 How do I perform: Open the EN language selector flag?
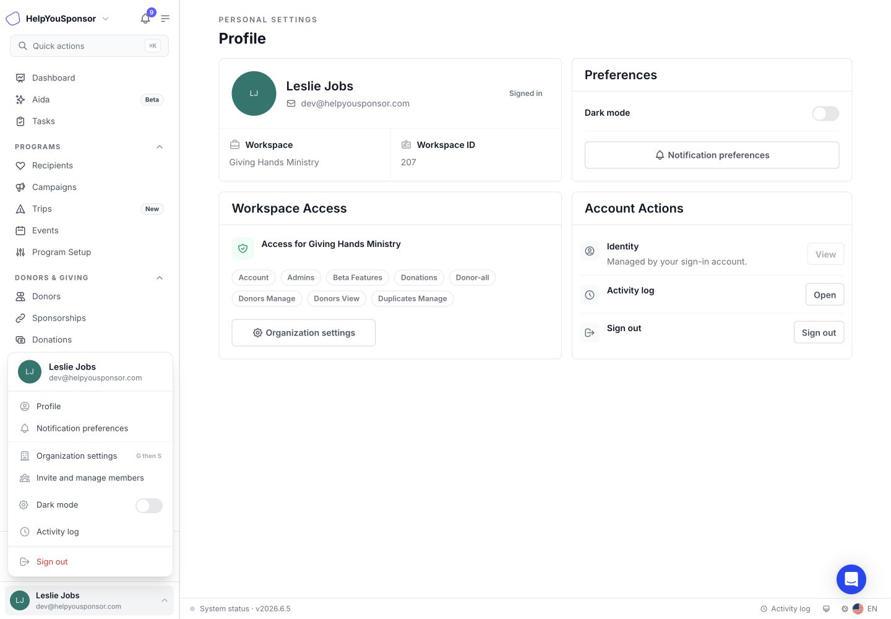pos(858,609)
